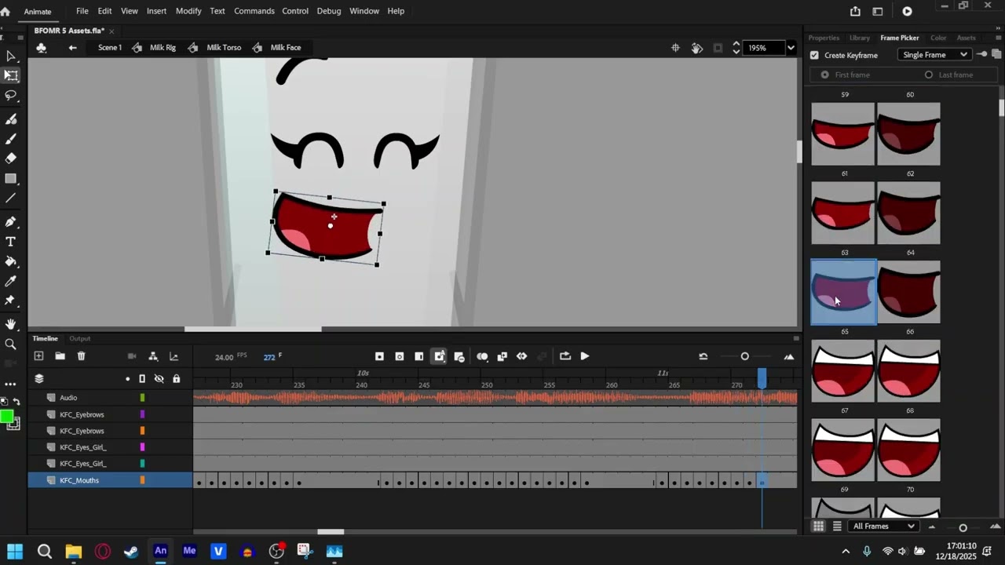Switch to the Library tab

click(860, 38)
